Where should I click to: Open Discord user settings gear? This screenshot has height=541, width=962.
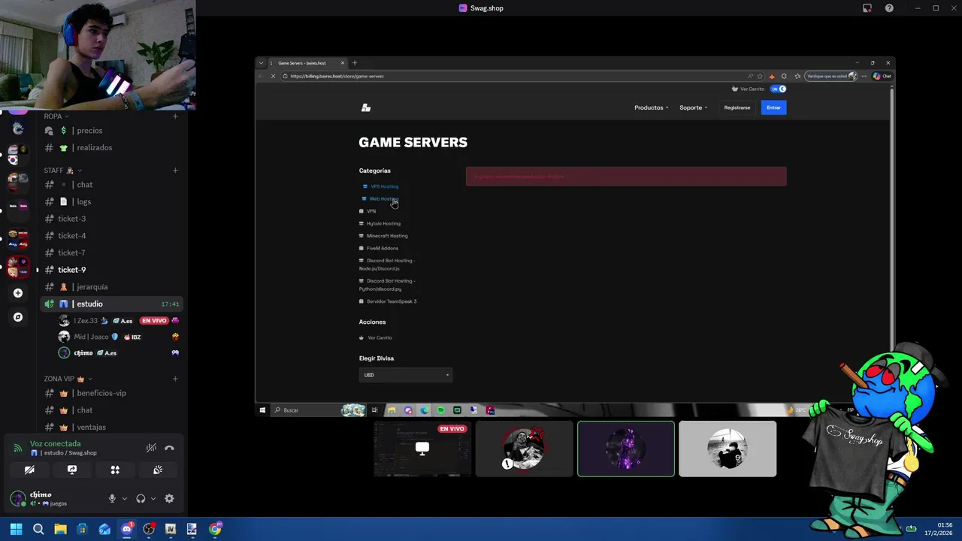click(169, 498)
